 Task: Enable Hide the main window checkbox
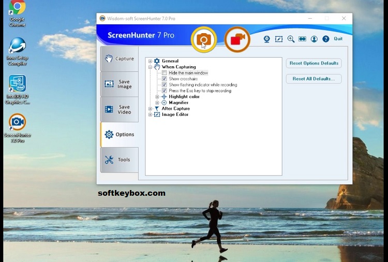tap(165, 73)
